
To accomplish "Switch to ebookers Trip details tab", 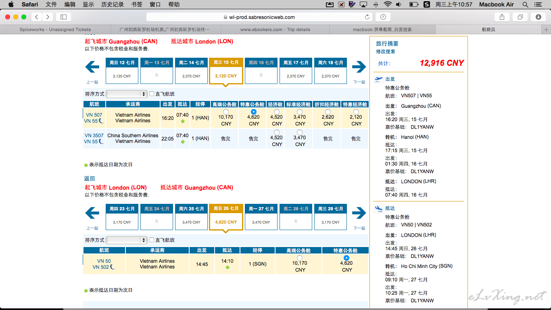I will (x=275, y=29).
